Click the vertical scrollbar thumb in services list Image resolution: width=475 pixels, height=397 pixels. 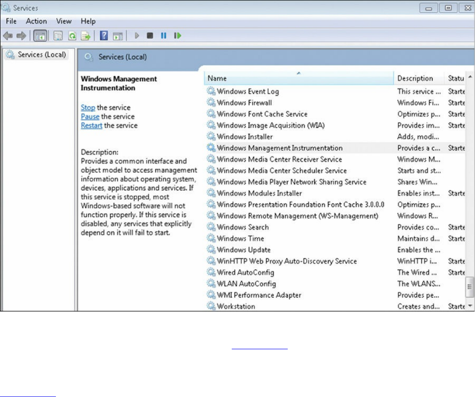[470, 287]
